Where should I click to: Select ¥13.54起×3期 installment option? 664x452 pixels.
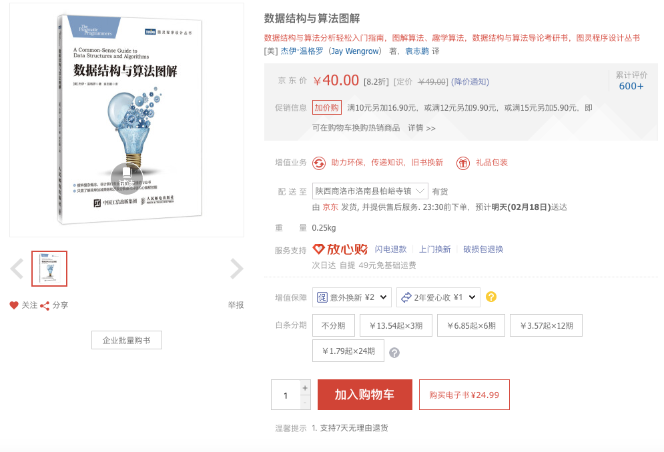click(396, 325)
